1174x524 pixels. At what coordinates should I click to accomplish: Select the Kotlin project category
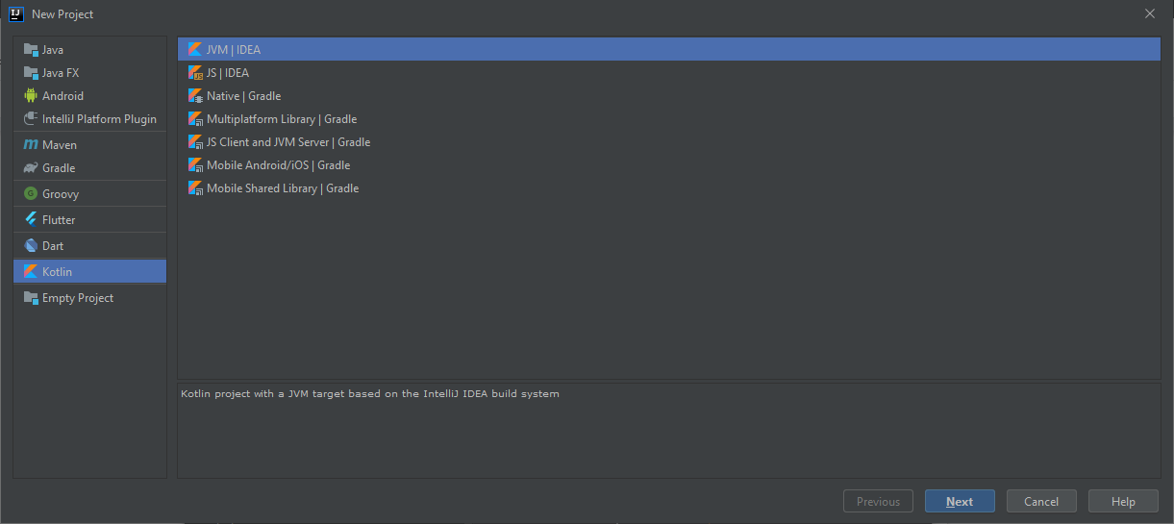(57, 272)
